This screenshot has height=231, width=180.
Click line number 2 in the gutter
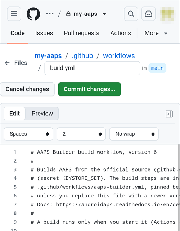coord(15,161)
